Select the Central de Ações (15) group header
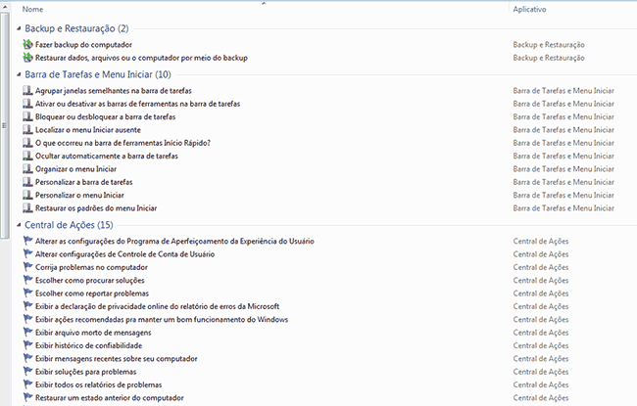This screenshot has height=406, width=637. point(69,225)
